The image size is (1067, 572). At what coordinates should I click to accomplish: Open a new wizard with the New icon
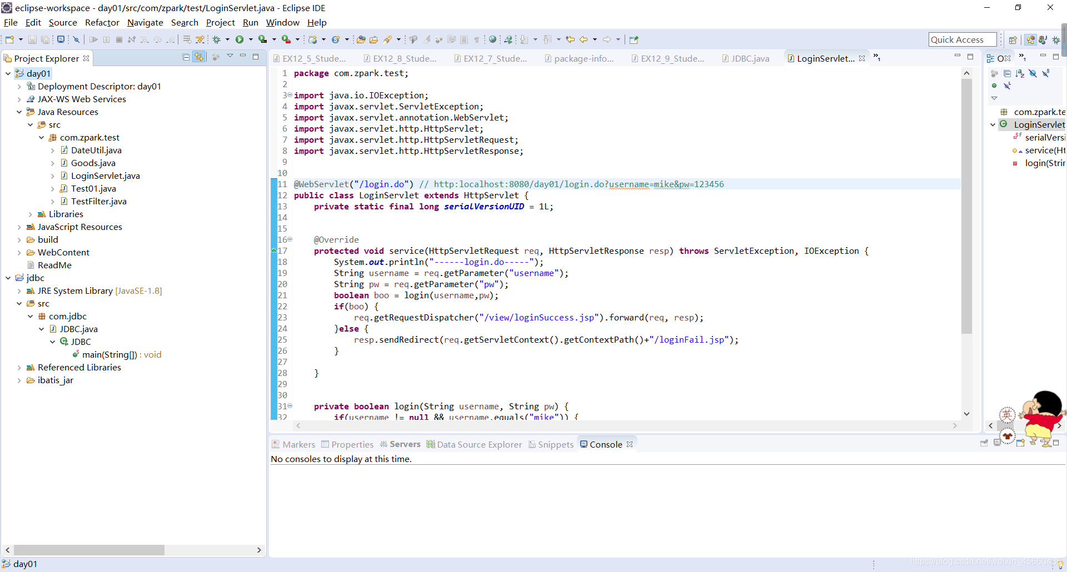[9, 39]
